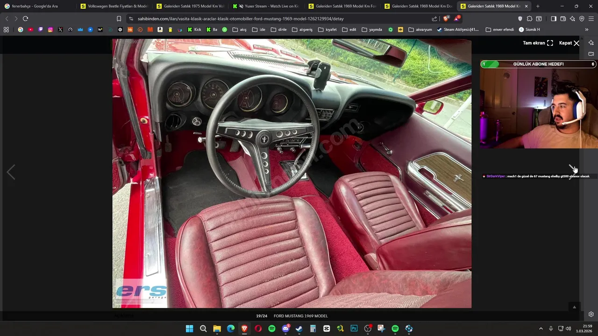Click the scroll-to-top arrow button
Viewport: 598px width, 336px height.
pos(574,307)
